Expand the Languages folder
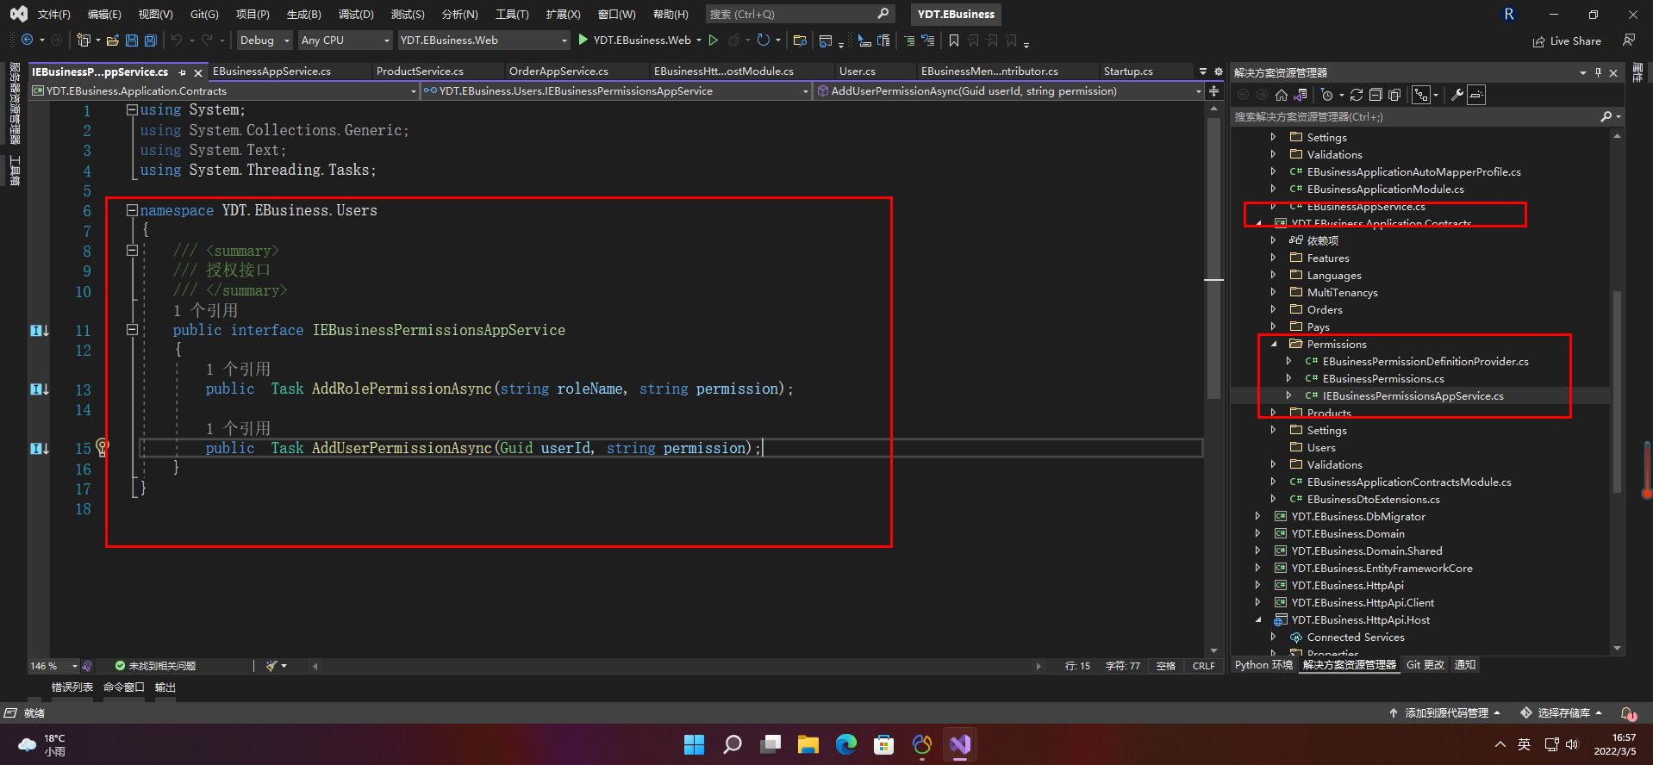 (x=1274, y=275)
